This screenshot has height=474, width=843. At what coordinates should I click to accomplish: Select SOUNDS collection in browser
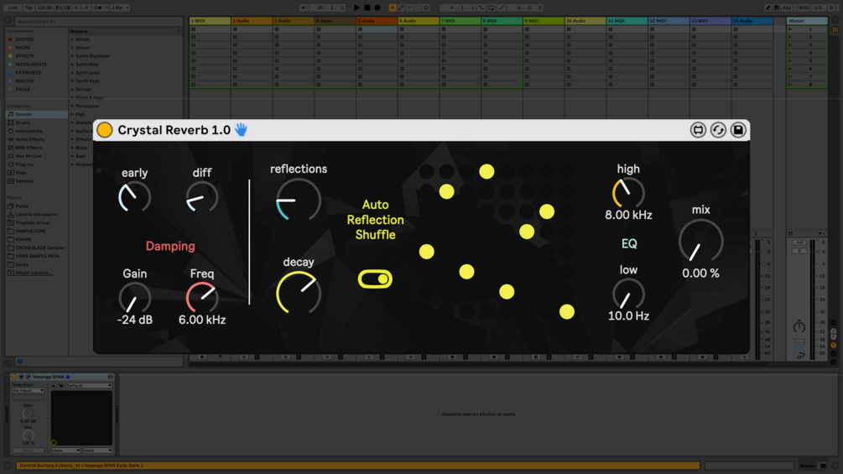click(x=24, y=39)
